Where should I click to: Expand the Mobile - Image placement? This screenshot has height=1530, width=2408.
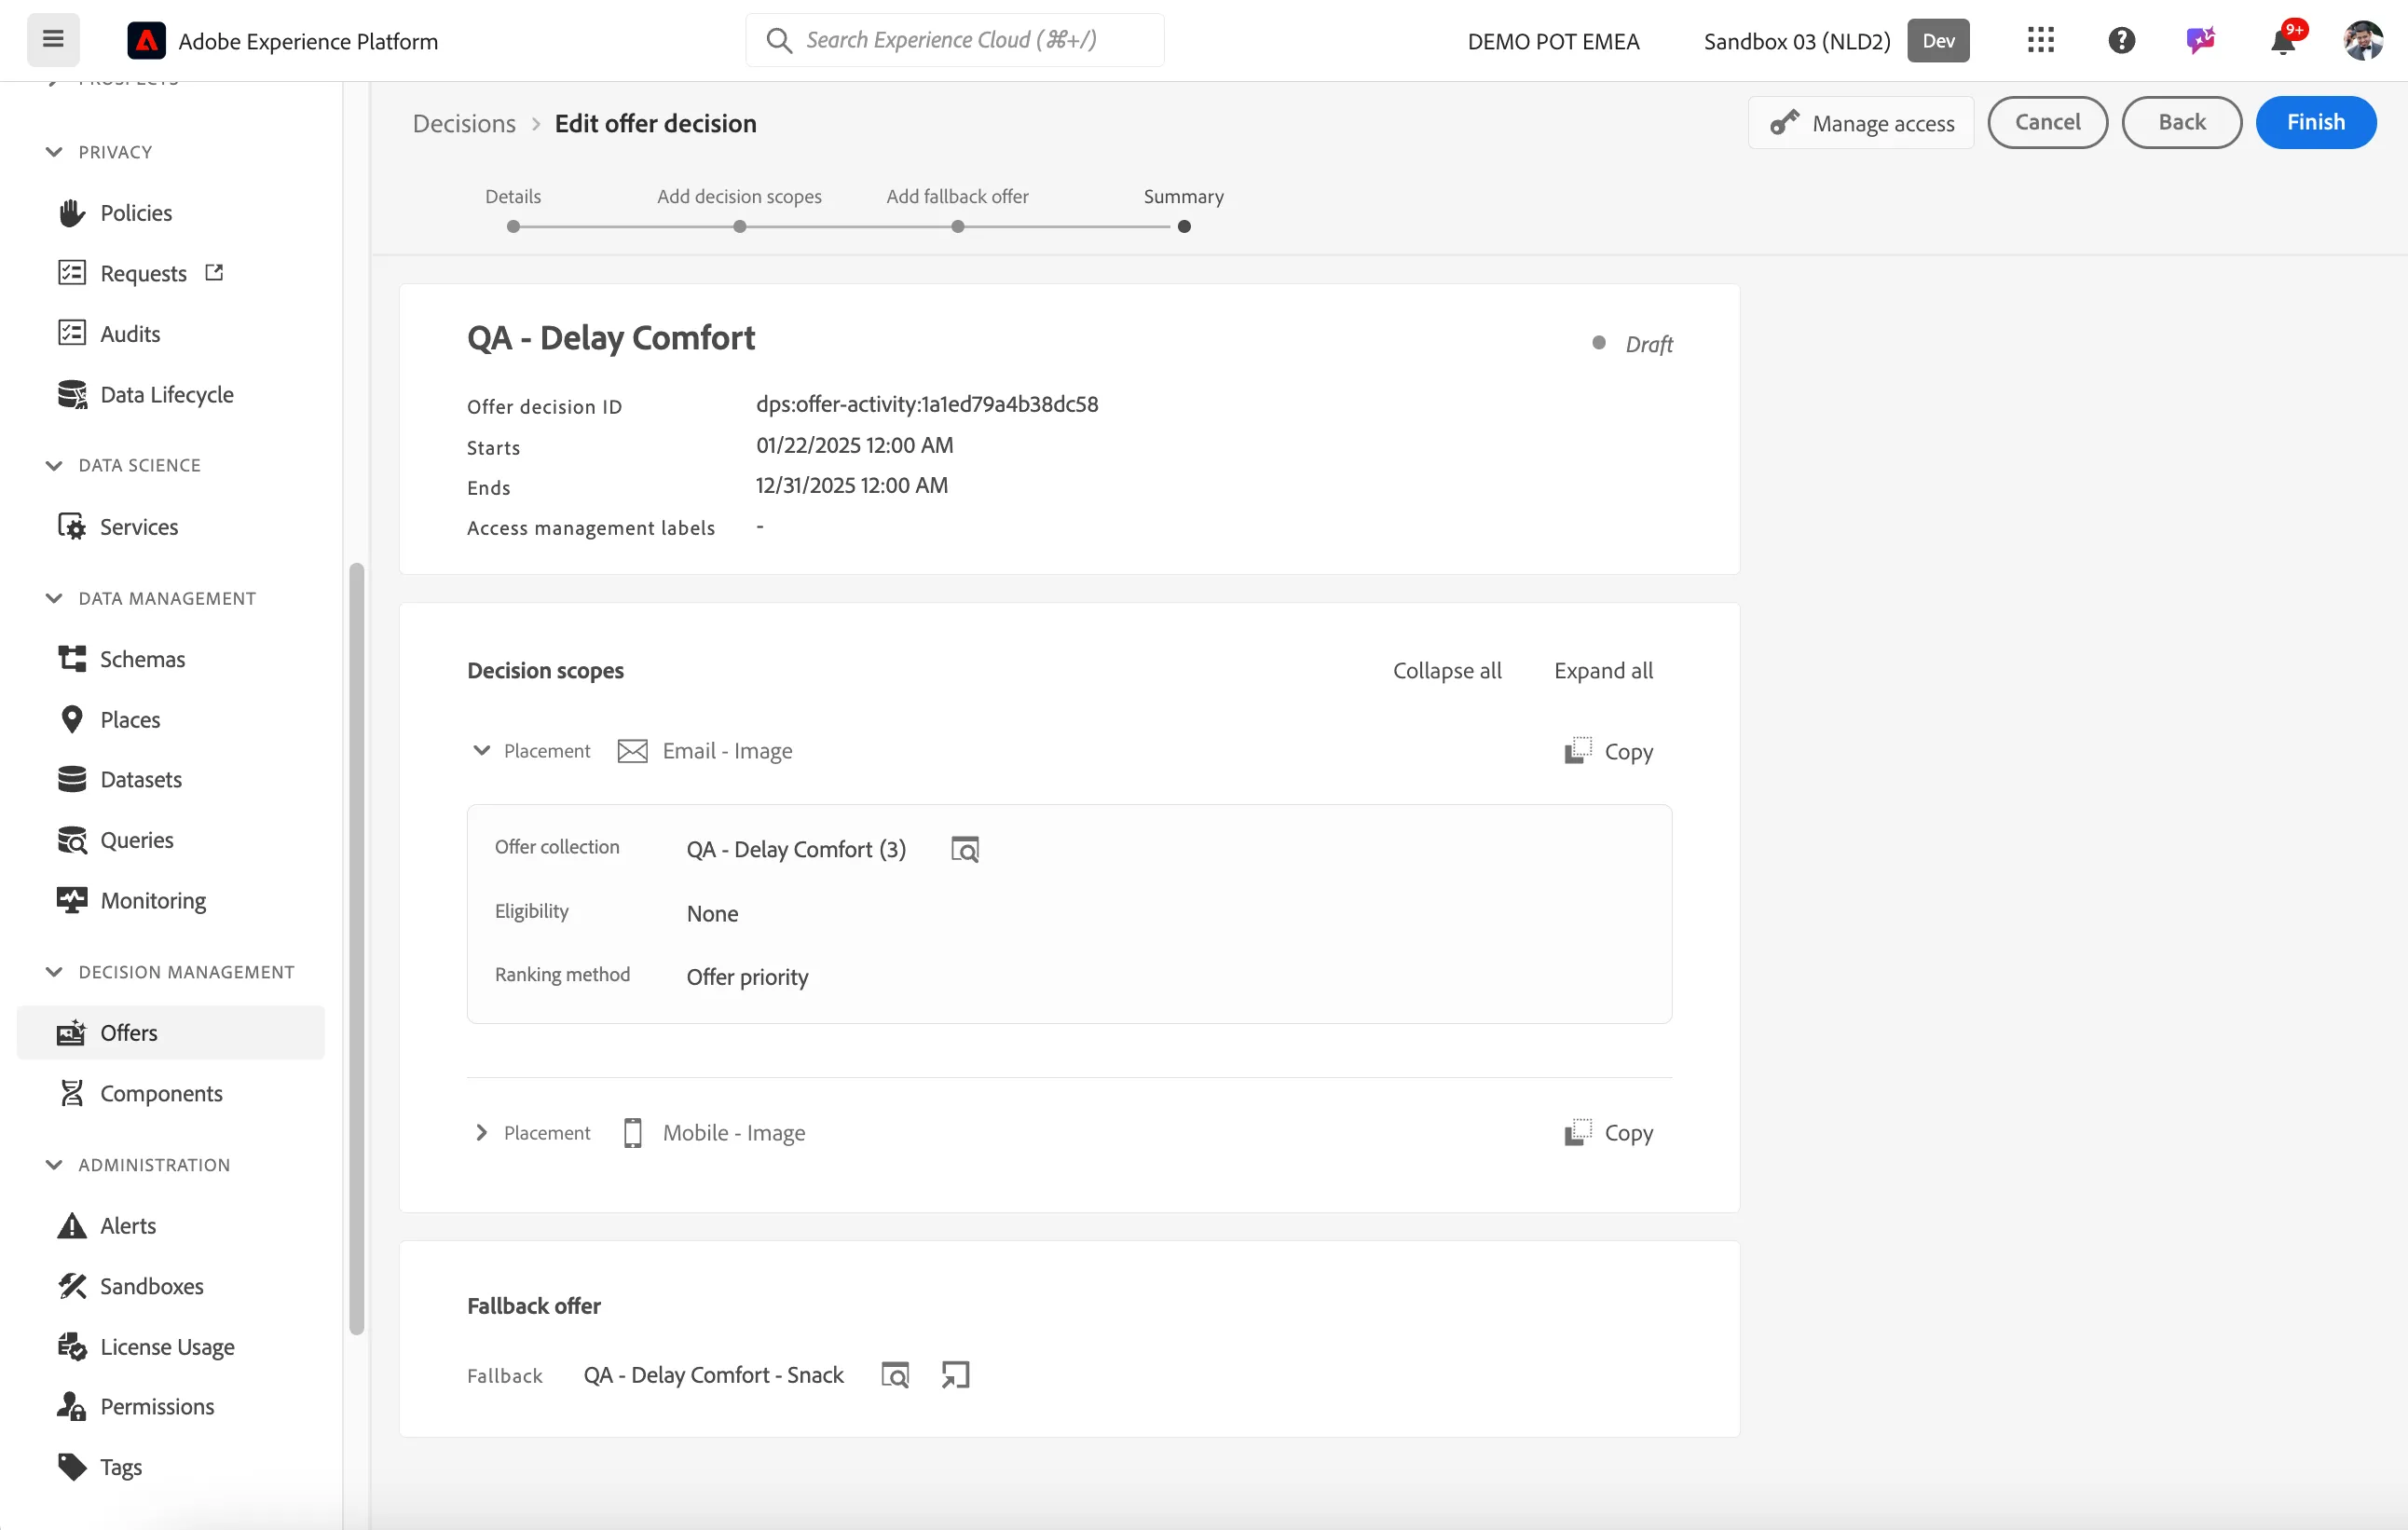(481, 1132)
